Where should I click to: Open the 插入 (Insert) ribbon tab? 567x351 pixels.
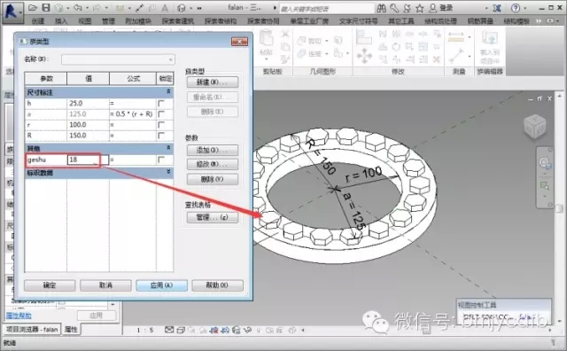[61, 21]
